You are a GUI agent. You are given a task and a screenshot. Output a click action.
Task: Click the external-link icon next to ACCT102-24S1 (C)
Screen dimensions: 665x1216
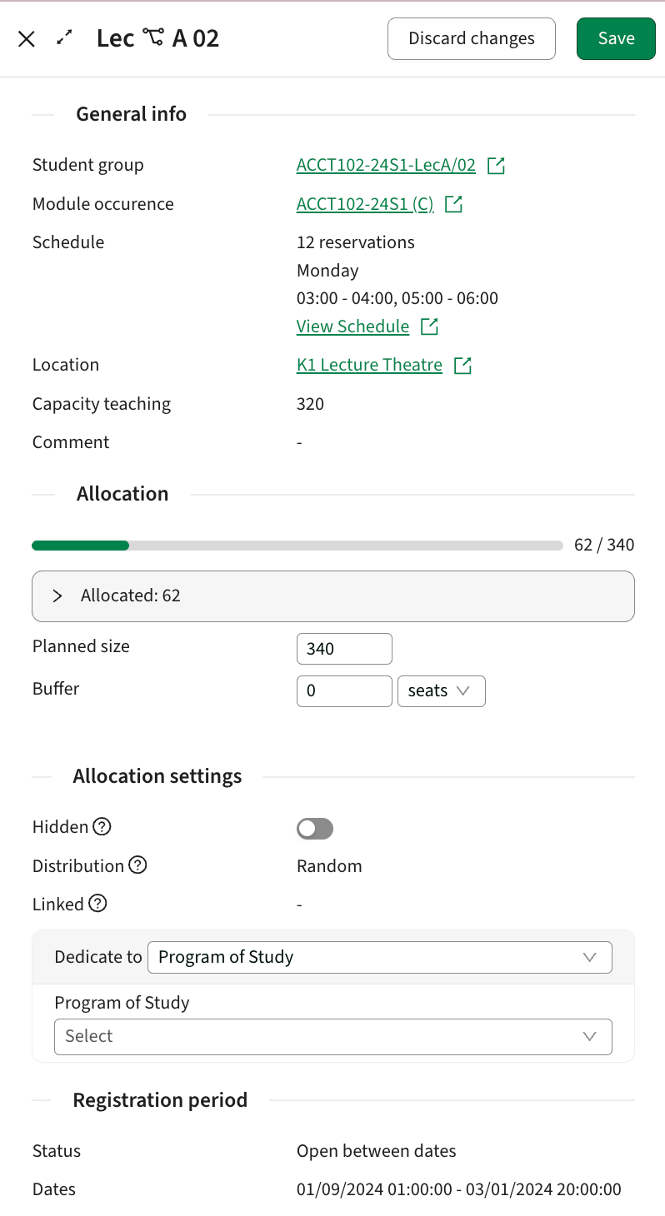[x=452, y=204]
